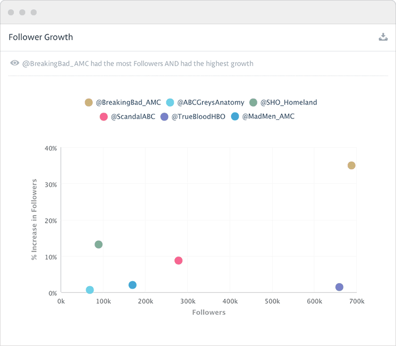Select the tan BreakingBad data point

[351, 166]
